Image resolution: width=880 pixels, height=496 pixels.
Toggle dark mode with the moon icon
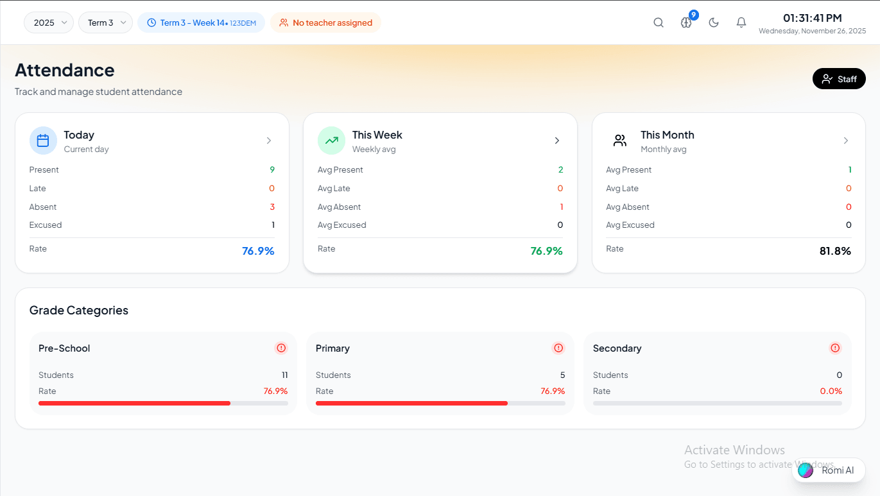[714, 22]
